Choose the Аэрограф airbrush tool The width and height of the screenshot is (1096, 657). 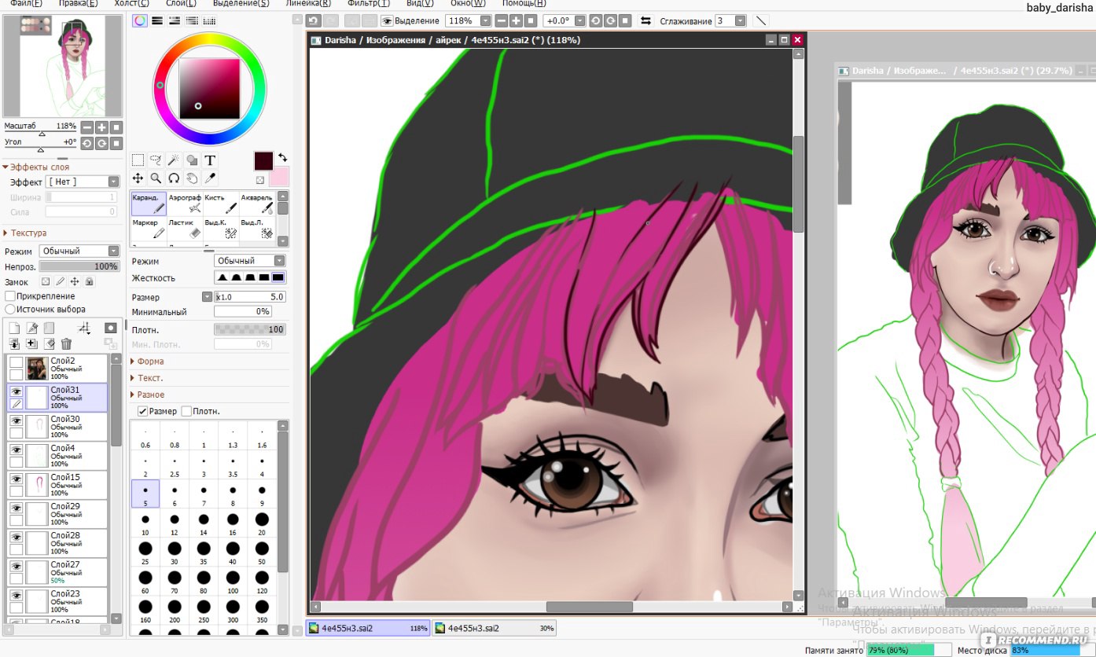pos(185,204)
